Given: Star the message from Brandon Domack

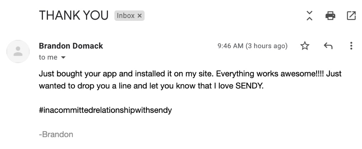Looking at the screenshot, I should [305, 46].
